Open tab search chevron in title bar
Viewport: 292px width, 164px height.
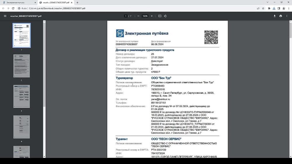click(x=267, y=2)
